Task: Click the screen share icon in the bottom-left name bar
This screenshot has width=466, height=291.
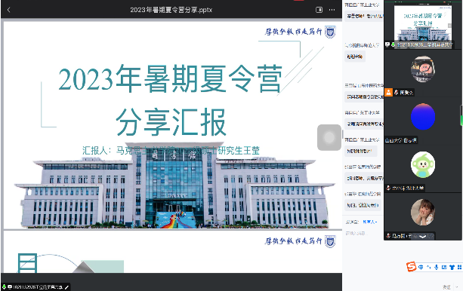Action: point(10,286)
